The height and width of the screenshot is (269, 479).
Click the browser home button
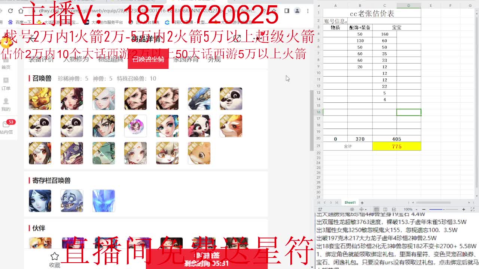coord(21,11)
